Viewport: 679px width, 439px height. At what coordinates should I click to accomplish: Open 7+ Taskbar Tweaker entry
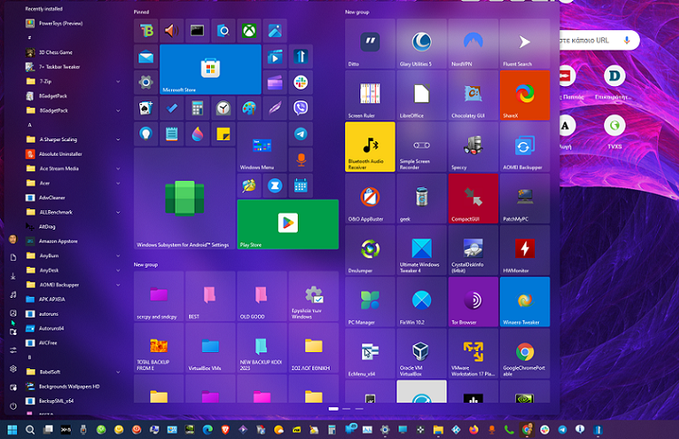tap(72, 67)
